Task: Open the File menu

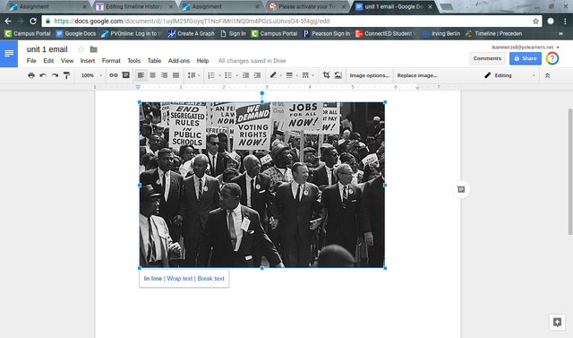Action: point(31,61)
